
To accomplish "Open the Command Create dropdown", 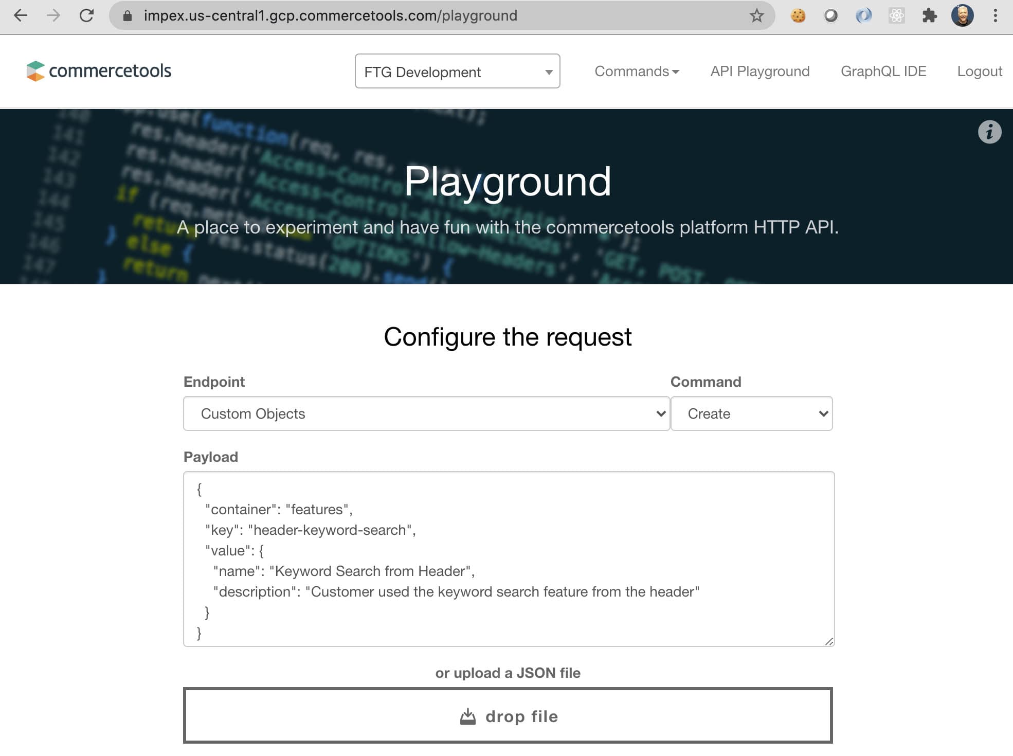I will point(751,413).
